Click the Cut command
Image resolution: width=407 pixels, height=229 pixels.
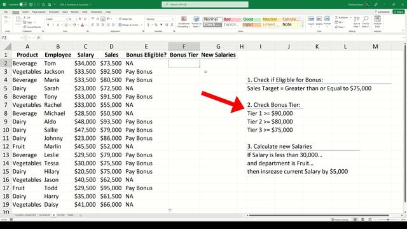coord(27,17)
